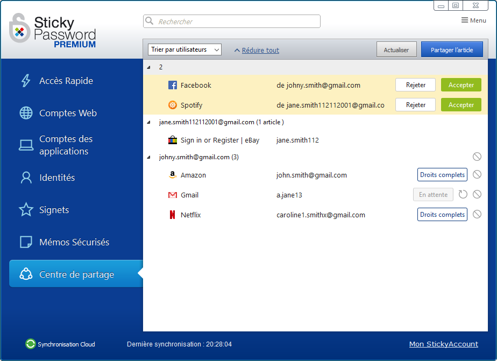
Task: Click the sharing icon for Centre de partage
Action: coord(26,274)
